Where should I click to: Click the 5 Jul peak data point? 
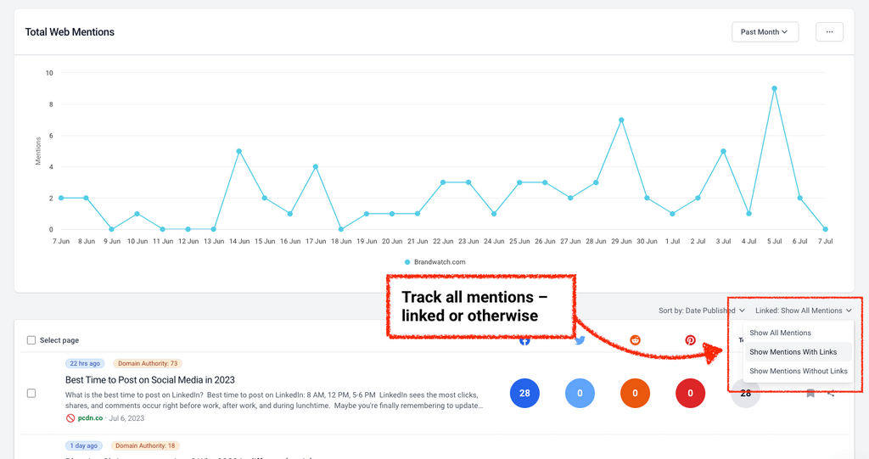pos(774,88)
